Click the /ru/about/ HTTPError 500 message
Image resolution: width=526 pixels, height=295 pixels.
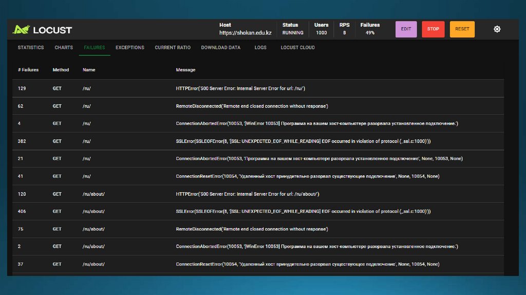pyautogui.click(x=248, y=194)
